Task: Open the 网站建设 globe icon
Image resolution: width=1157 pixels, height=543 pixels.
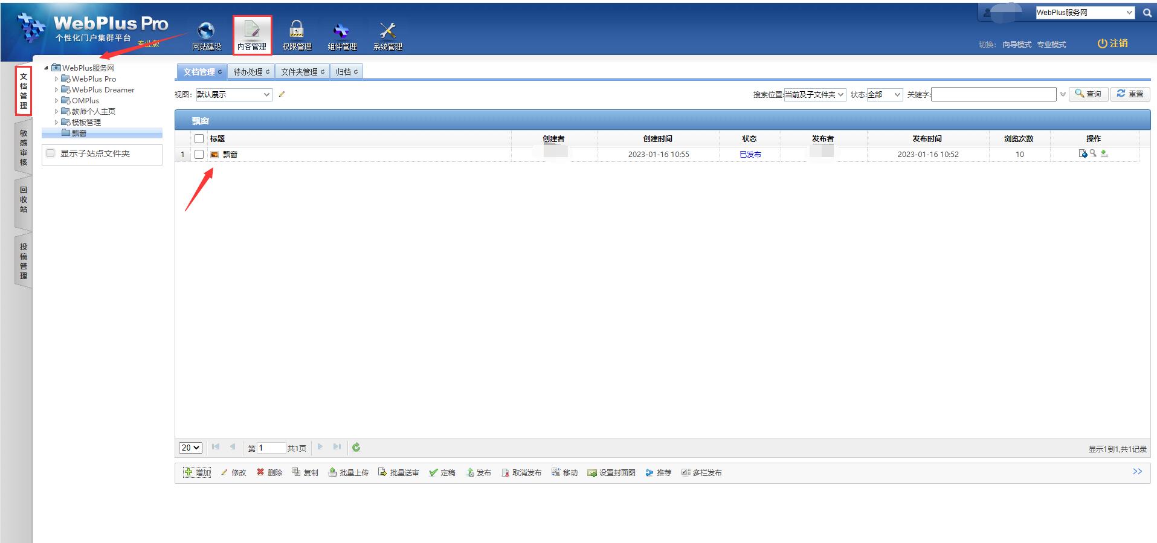Action: [206, 30]
